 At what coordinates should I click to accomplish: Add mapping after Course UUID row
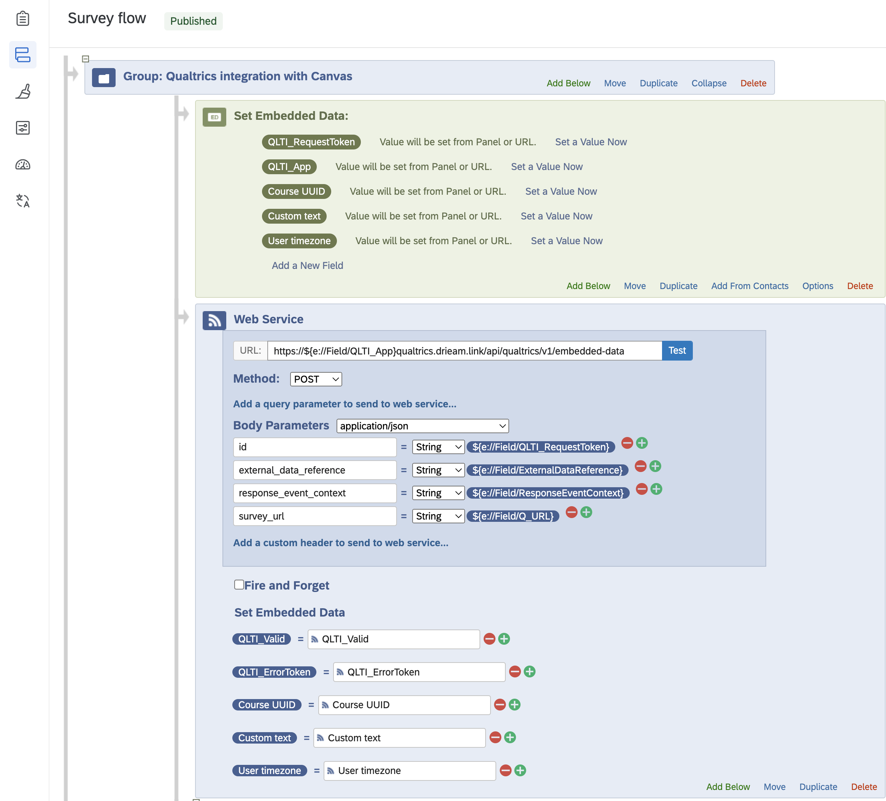coord(514,705)
